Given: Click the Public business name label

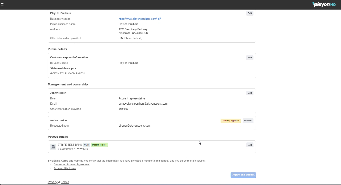Looking at the screenshot, I should [x=63, y=24].
